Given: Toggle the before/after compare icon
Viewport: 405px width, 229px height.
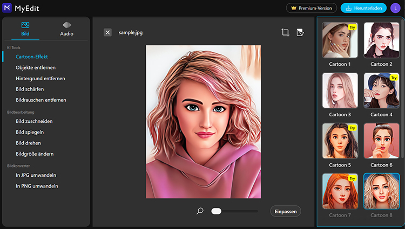Looking at the screenshot, I should [300, 32].
